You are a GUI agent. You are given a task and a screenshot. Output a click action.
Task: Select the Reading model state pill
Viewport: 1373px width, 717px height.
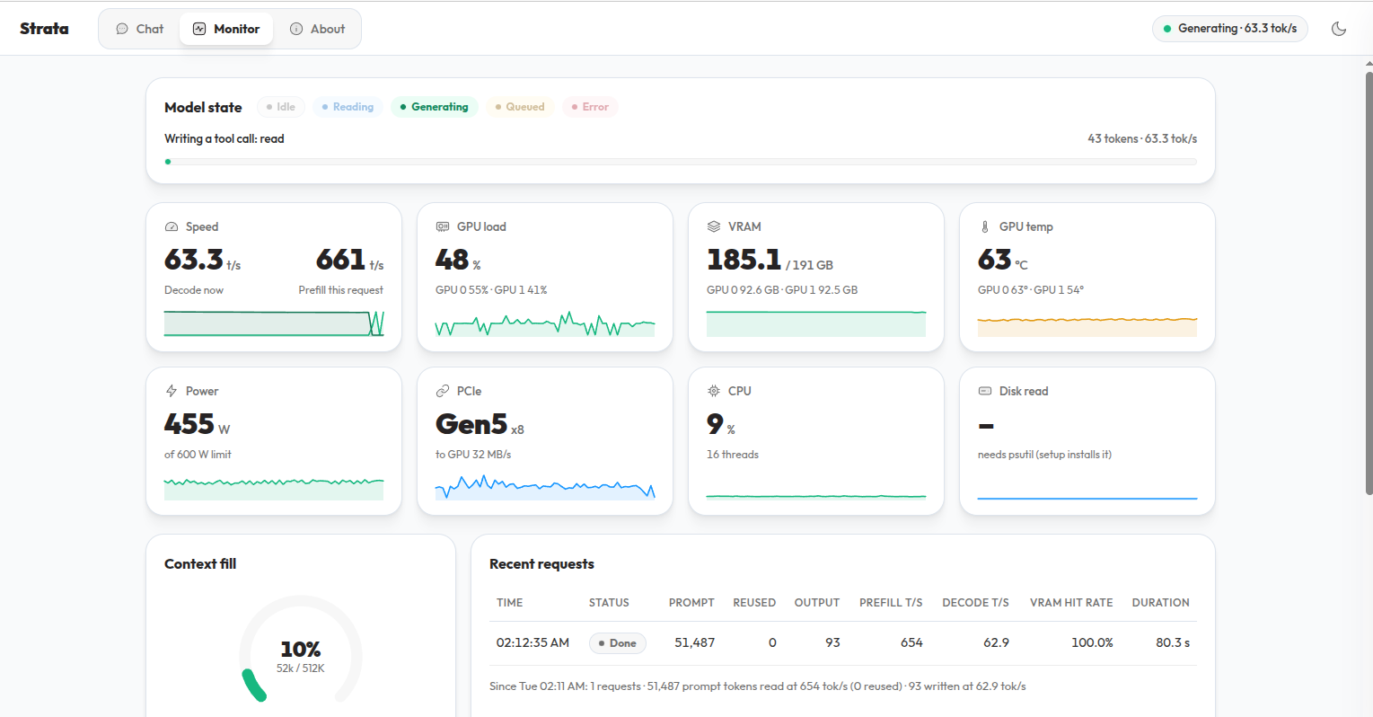coord(348,107)
